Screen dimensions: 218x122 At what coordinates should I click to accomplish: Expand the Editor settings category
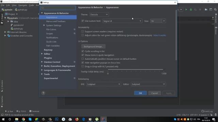(42, 54)
